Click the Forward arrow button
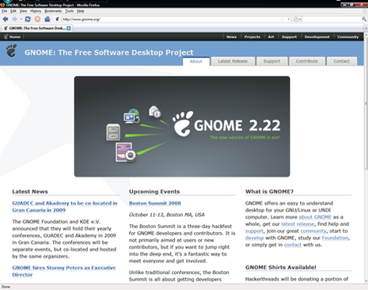Viewport: 368px width, 290px height. (14, 19)
